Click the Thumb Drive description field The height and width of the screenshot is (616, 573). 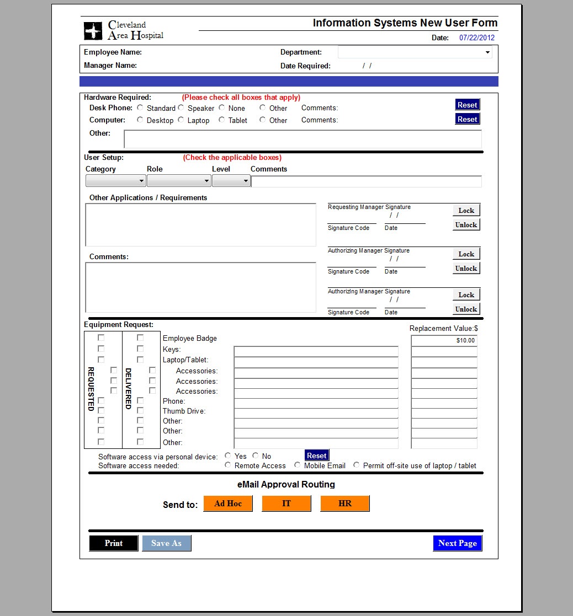tap(316, 413)
